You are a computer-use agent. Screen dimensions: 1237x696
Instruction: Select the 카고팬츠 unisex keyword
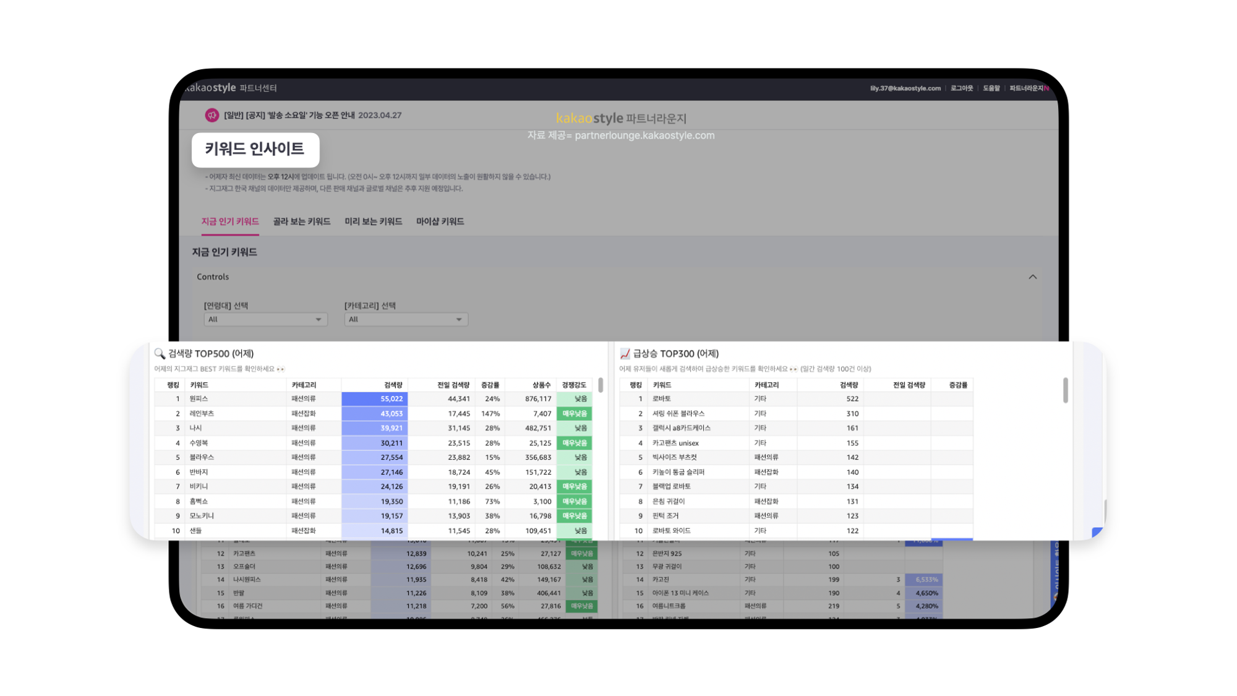[675, 443]
